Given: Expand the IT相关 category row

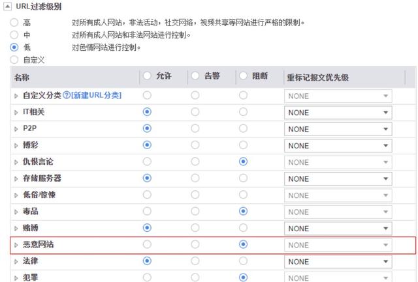Looking at the screenshot, I should 16,113.
